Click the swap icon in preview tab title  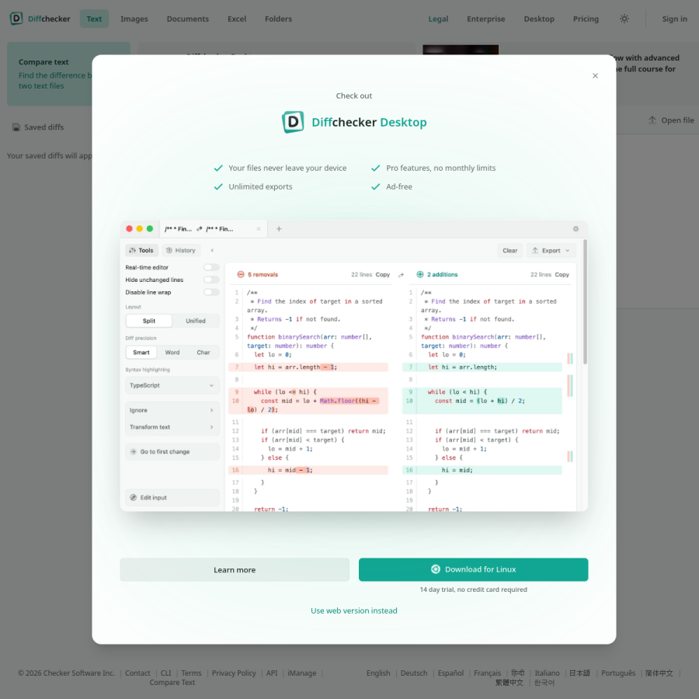click(200, 228)
